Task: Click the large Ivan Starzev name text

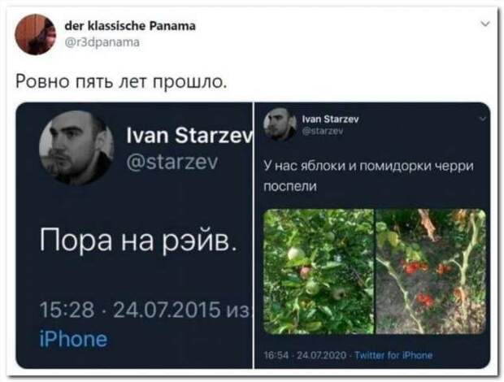Action: click(x=189, y=135)
